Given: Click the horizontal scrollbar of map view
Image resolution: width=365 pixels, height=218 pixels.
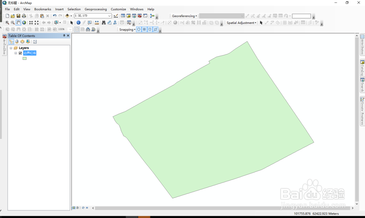Looking at the screenshot, I should (223, 208).
